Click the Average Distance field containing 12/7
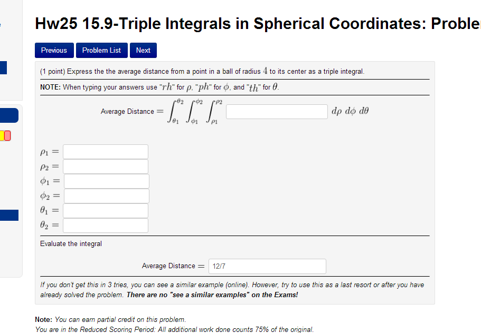481x333 pixels. pos(267,266)
